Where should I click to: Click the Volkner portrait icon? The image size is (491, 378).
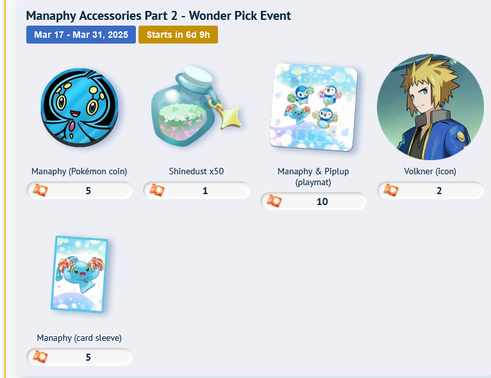pos(430,107)
